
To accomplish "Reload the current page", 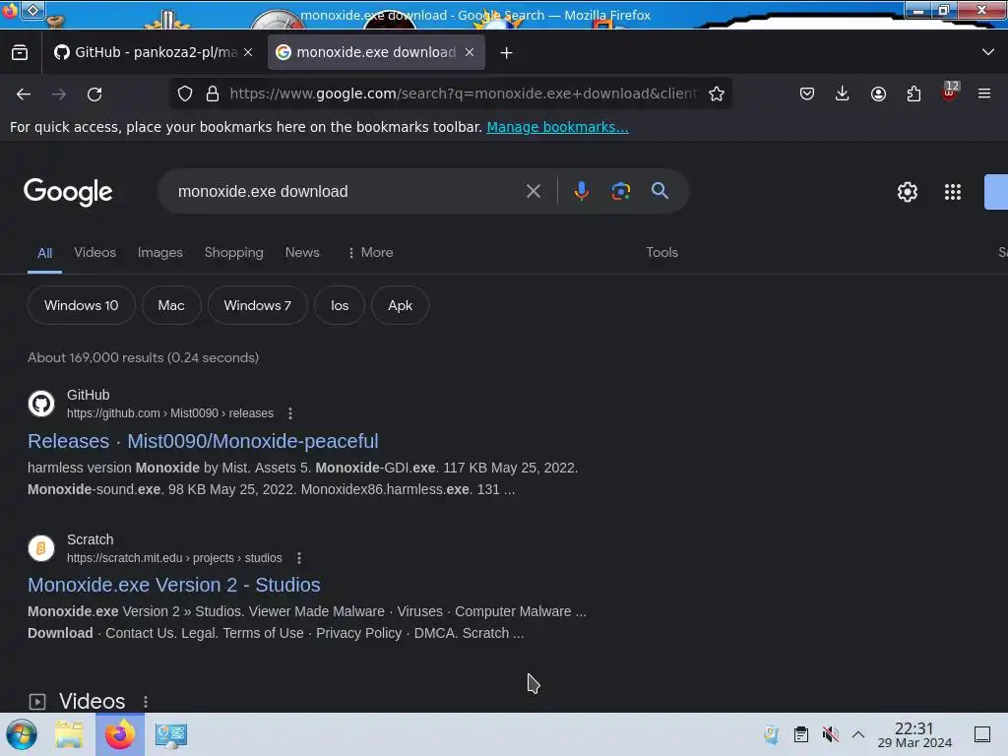I will (94, 94).
